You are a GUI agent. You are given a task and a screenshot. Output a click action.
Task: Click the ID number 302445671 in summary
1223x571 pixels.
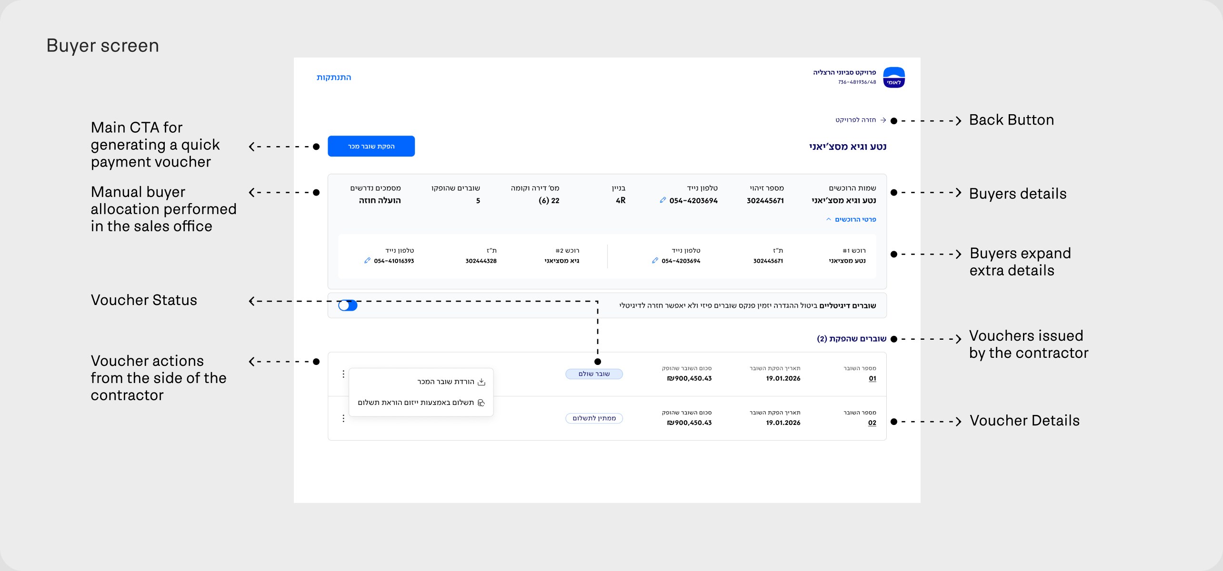coord(765,201)
